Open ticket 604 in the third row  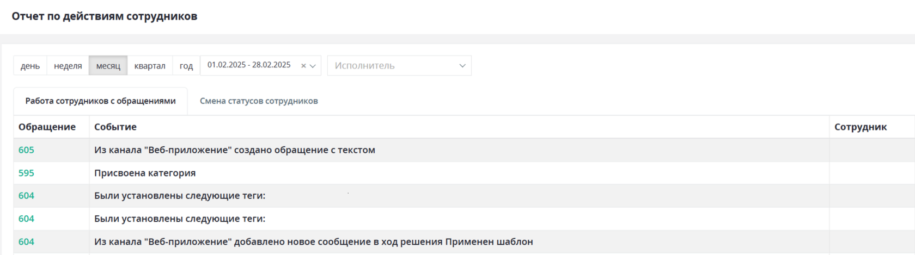pyautogui.click(x=26, y=196)
